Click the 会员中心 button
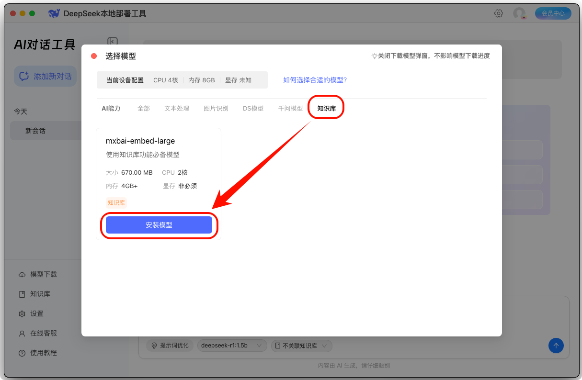 pos(553,13)
